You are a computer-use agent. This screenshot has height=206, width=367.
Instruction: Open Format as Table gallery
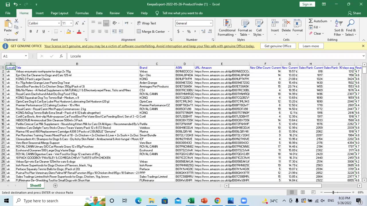pyautogui.click(x=245, y=28)
